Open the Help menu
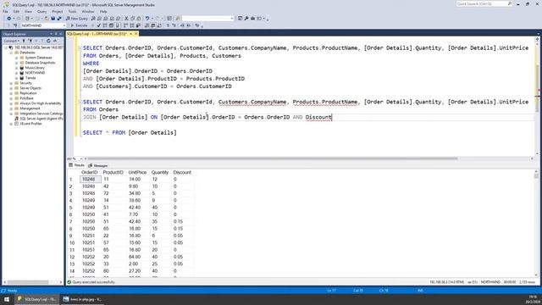This screenshot has height=305, width=542. click(x=103, y=11)
